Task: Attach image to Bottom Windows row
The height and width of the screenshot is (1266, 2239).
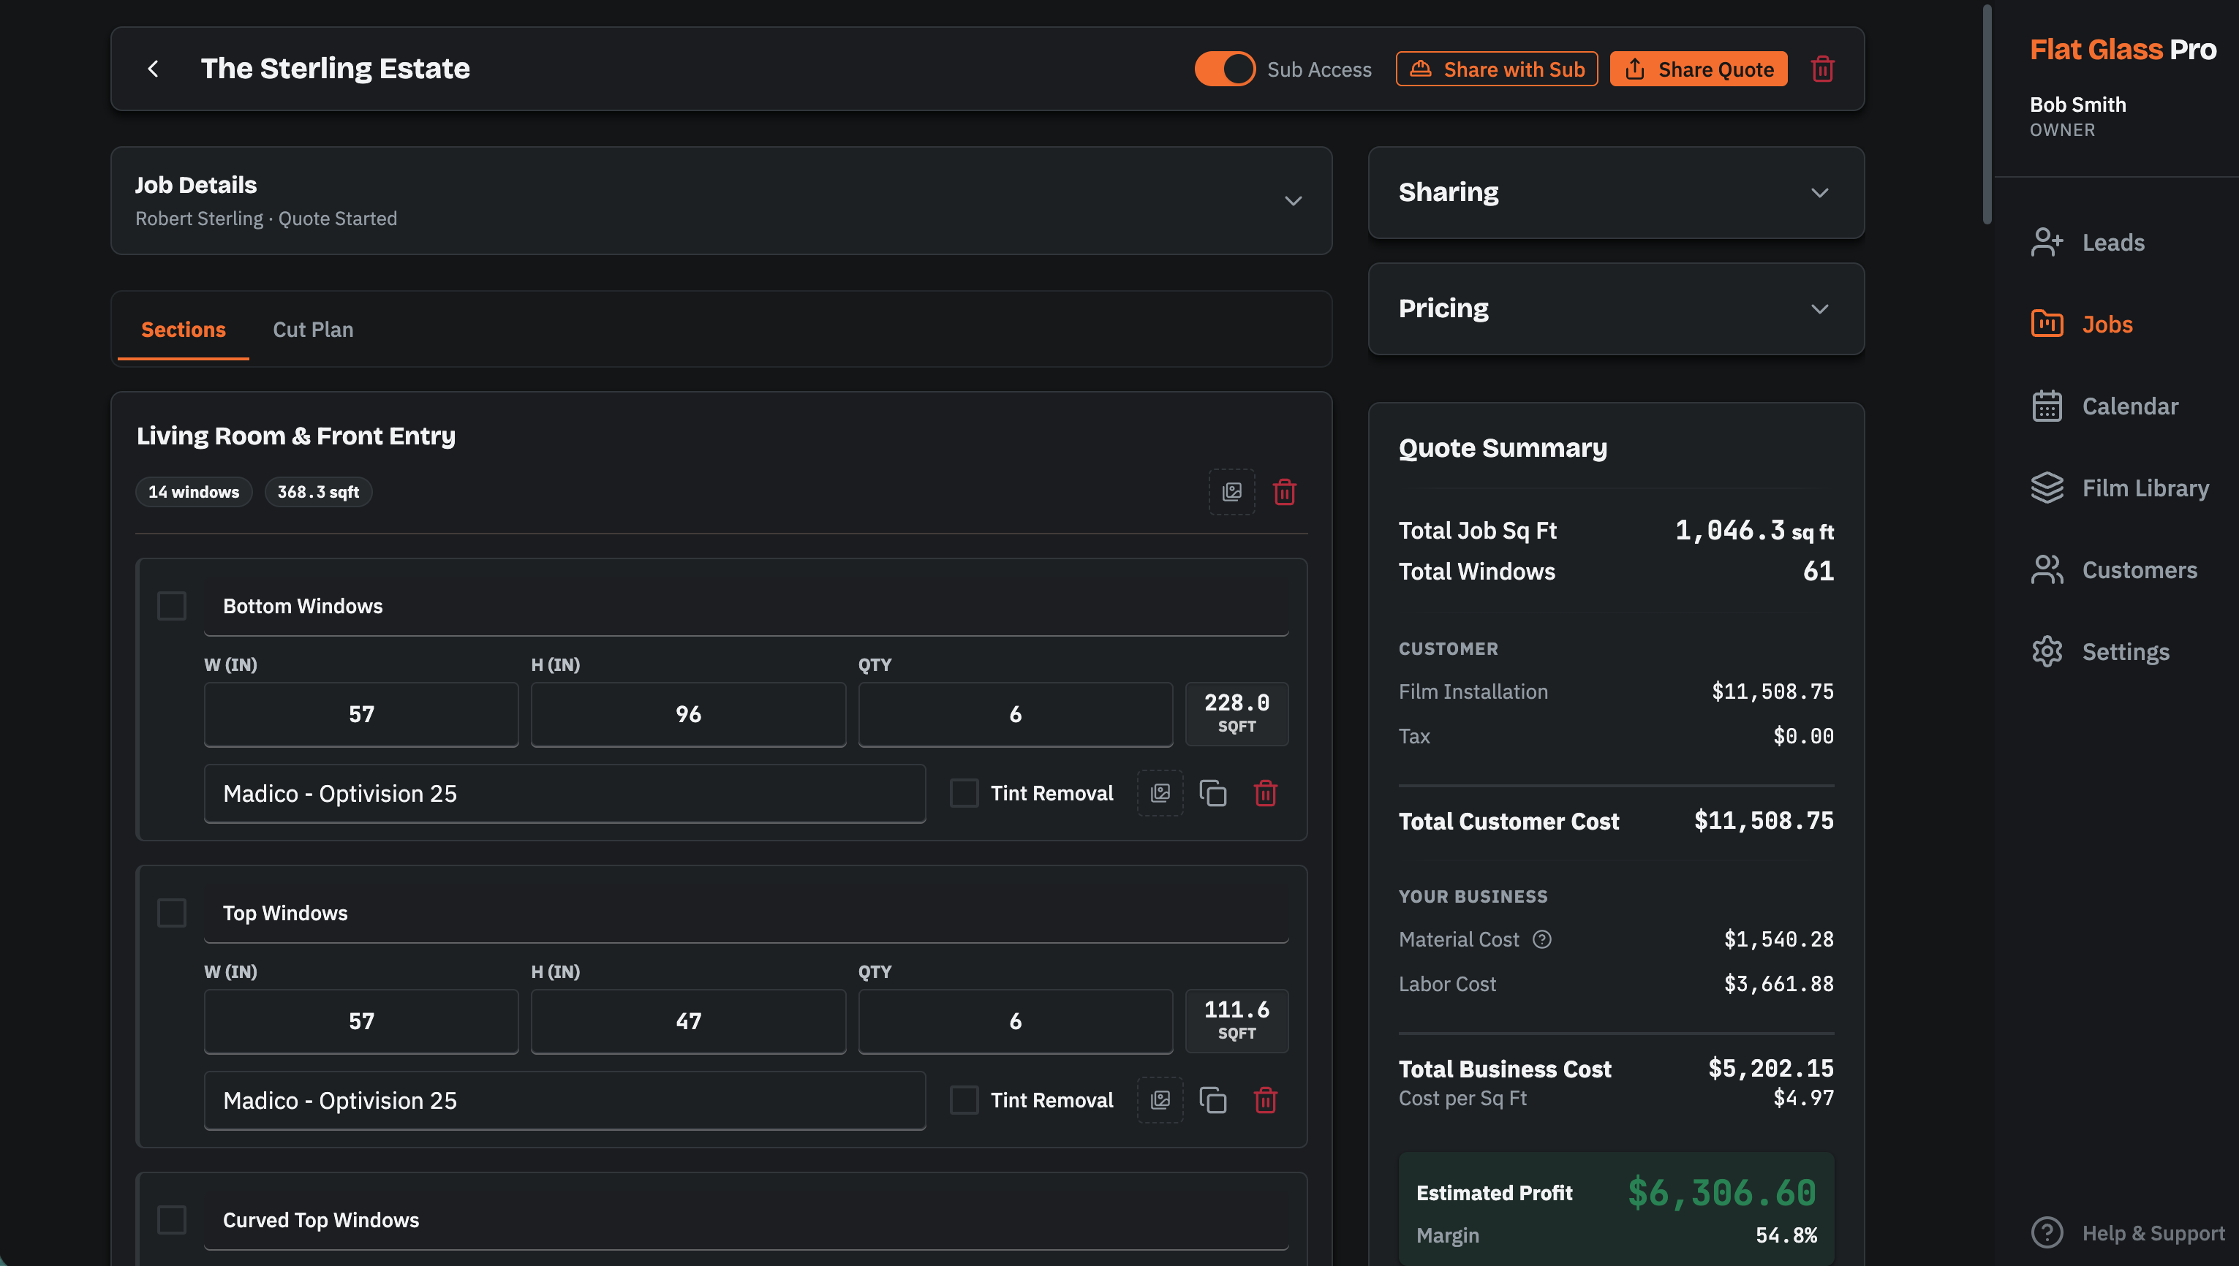Action: 1160,793
